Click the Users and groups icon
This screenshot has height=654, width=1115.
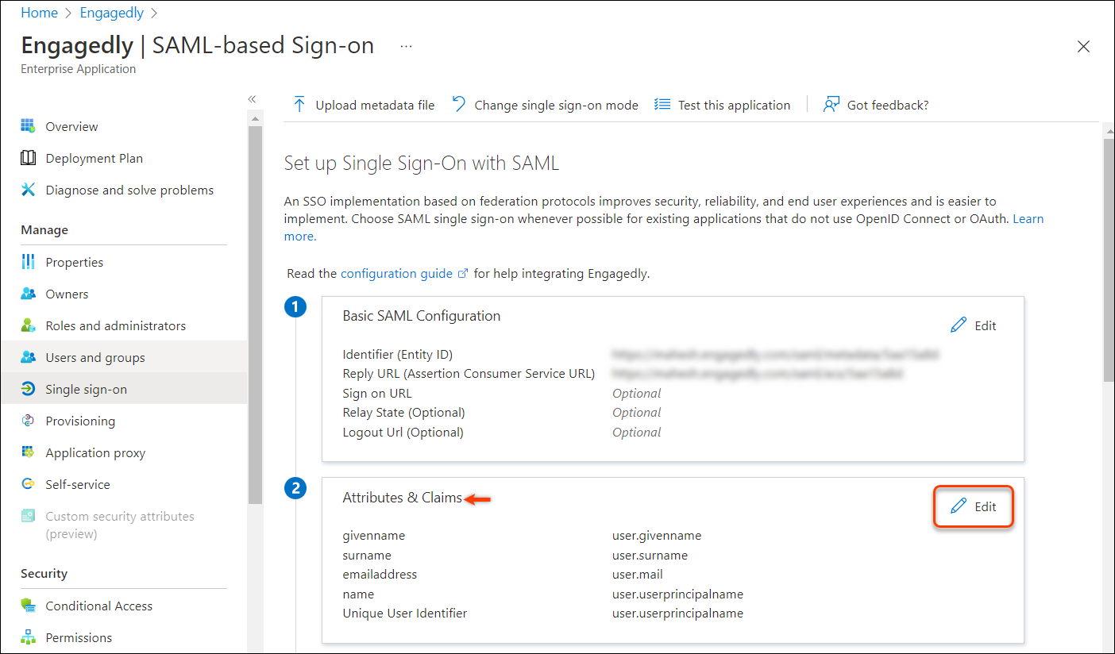tap(29, 357)
